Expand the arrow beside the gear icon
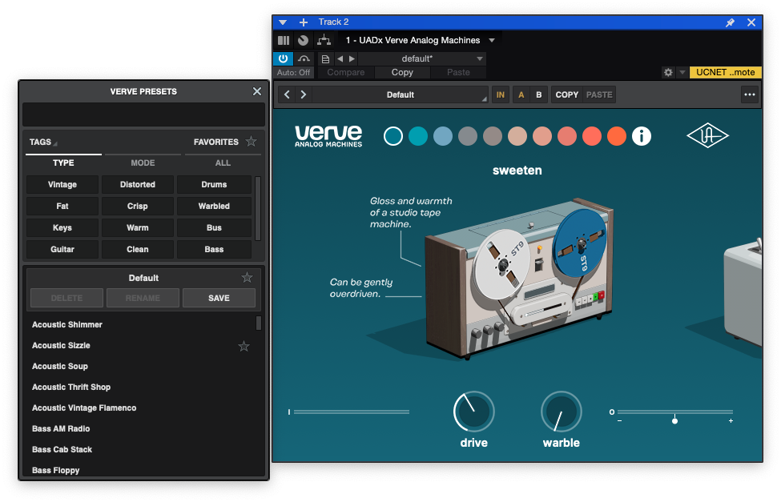781x502 pixels. [682, 72]
